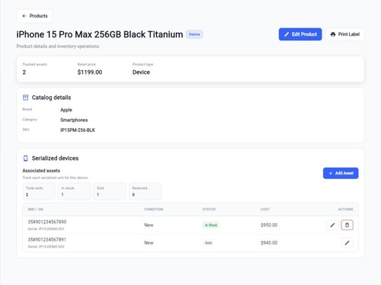The height and width of the screenshot is (285, 381).
Task: Click the Product type value Device
Action: click(141, 72)
